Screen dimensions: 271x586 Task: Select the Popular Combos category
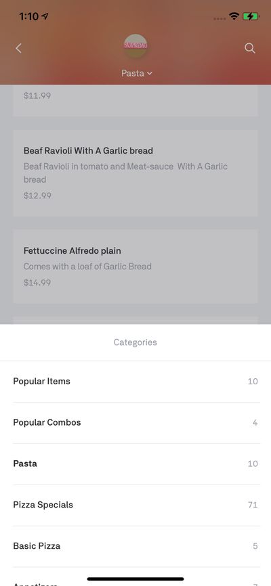pos(135,423)
